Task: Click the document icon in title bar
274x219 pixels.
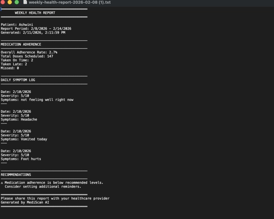Action: (25, 2)
